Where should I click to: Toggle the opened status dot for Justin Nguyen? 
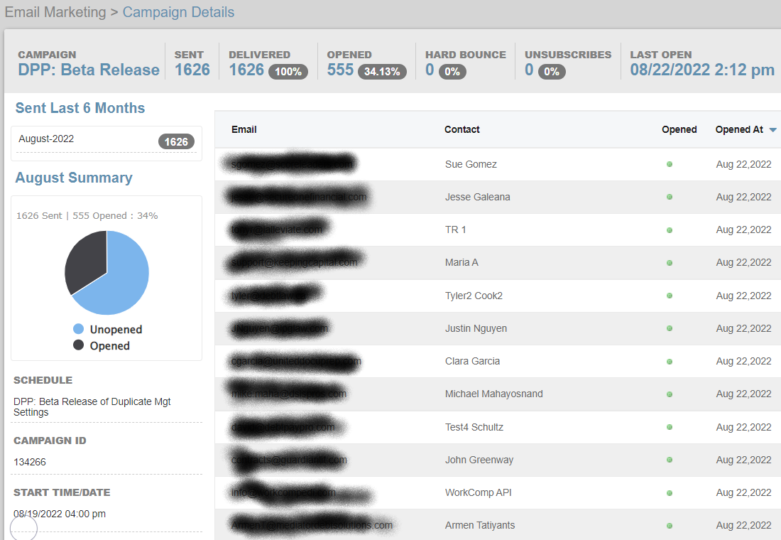[669, 328]
